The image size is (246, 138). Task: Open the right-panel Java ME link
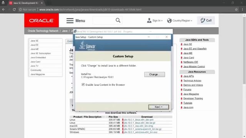tap(188, 53)
